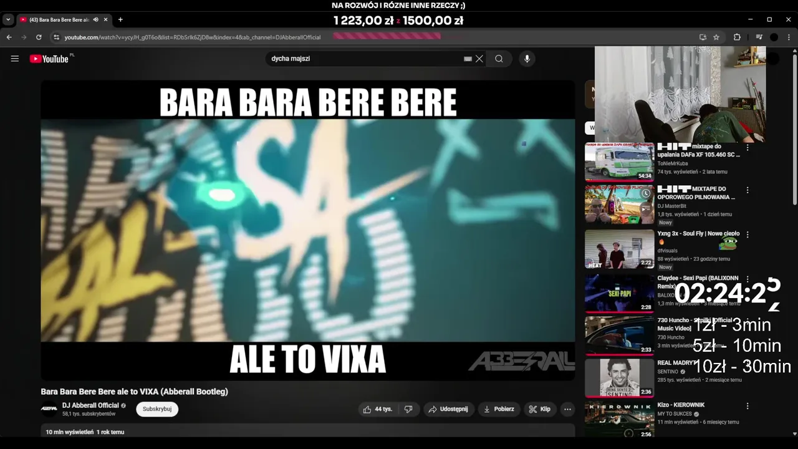The width and height of the screenshot is (798, 449).
Task: Add DJ MasterBit mixtape to Watch later
Action: click(x=646, y=193)
